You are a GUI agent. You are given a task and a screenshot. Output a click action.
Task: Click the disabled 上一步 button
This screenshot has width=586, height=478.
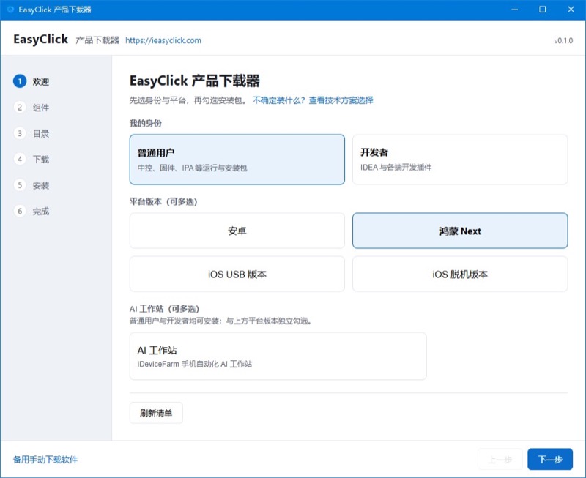[500, 459]
